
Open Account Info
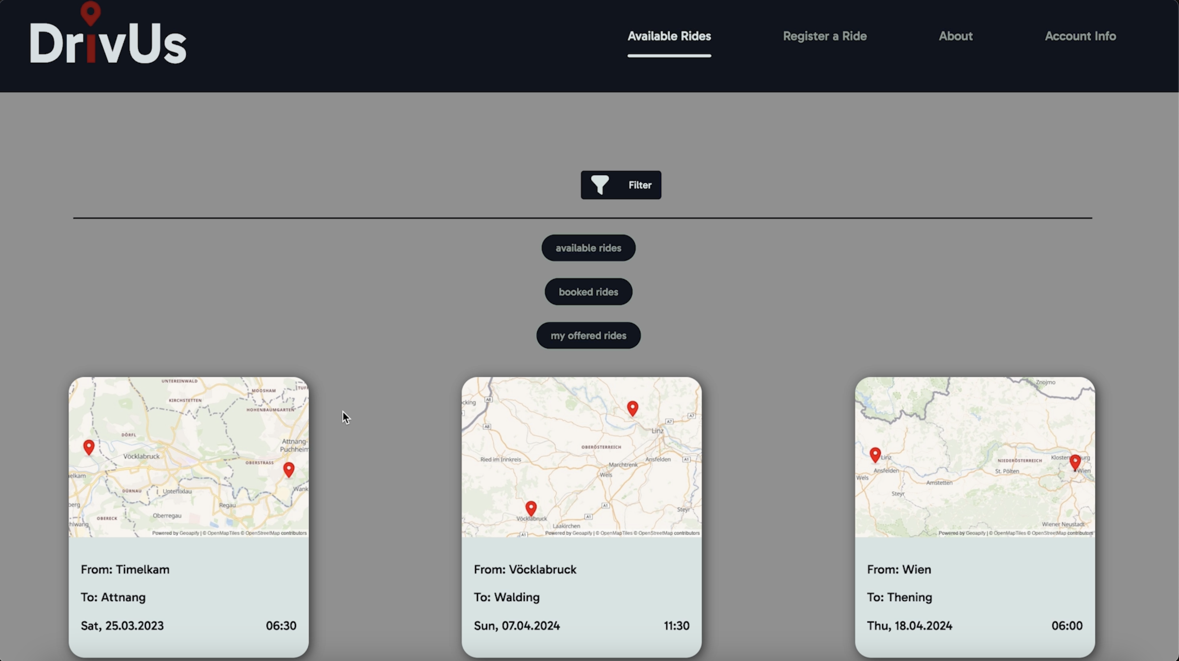[1080, 36]
